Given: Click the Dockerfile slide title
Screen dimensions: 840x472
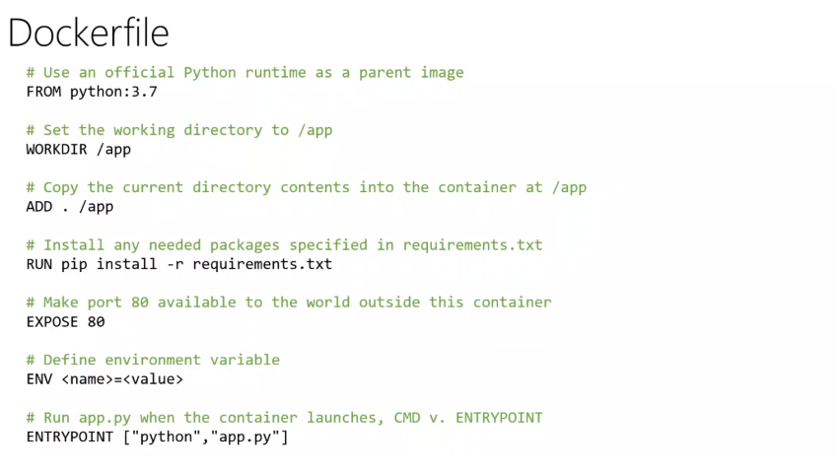Looking at the screenshot, I should (x=89, y=33).
